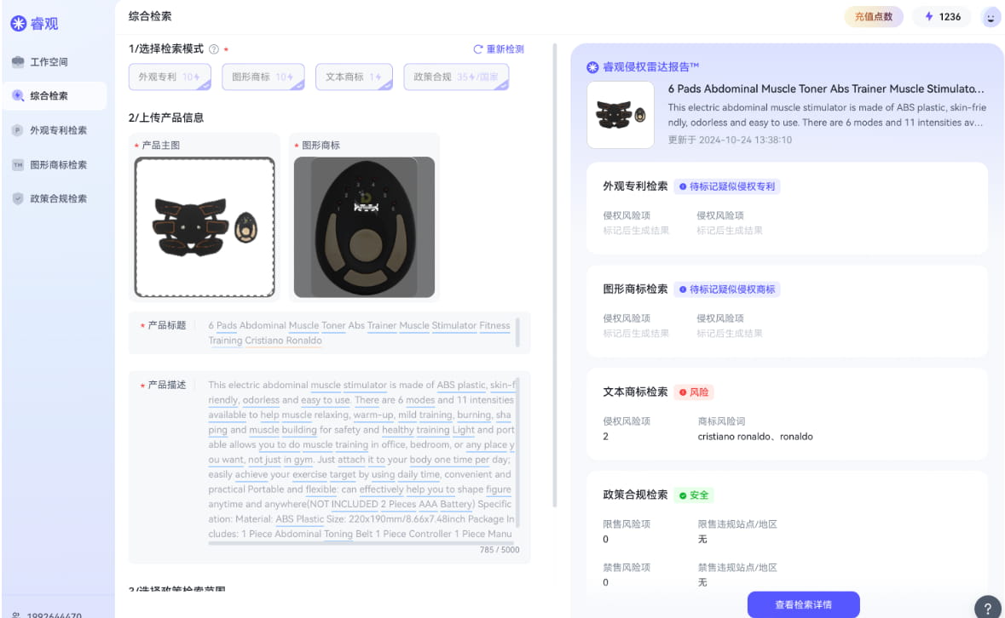Click the TM trademark icon beside 图形商标检索
Image resolution: width=1005 pixels, height=618 pixels.
(19, 164)
